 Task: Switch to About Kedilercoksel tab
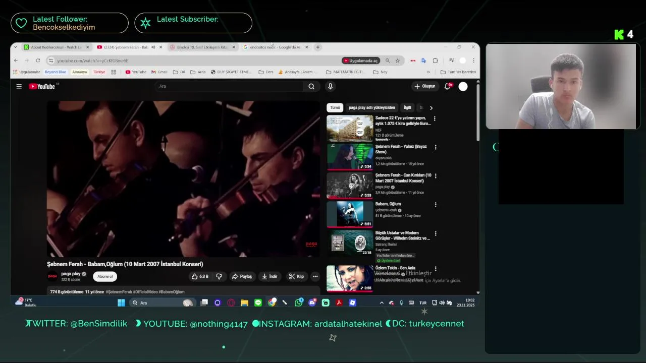(57, 47)
